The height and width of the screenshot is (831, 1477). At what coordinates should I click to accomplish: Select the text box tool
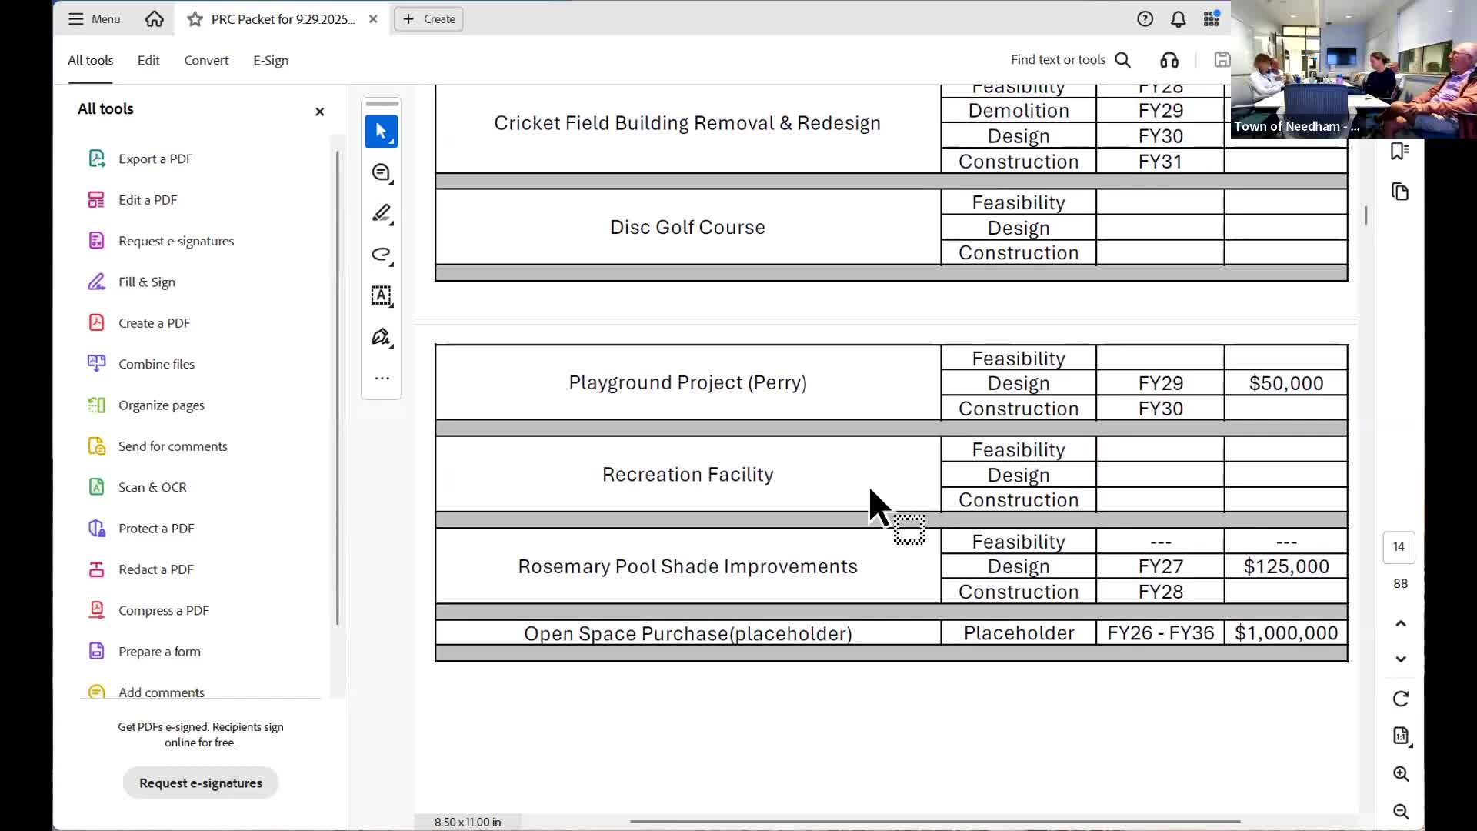[381, 295]
